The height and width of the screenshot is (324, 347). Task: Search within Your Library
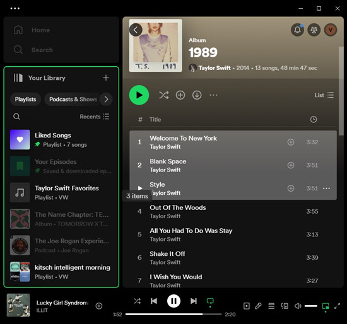[16, 117]
